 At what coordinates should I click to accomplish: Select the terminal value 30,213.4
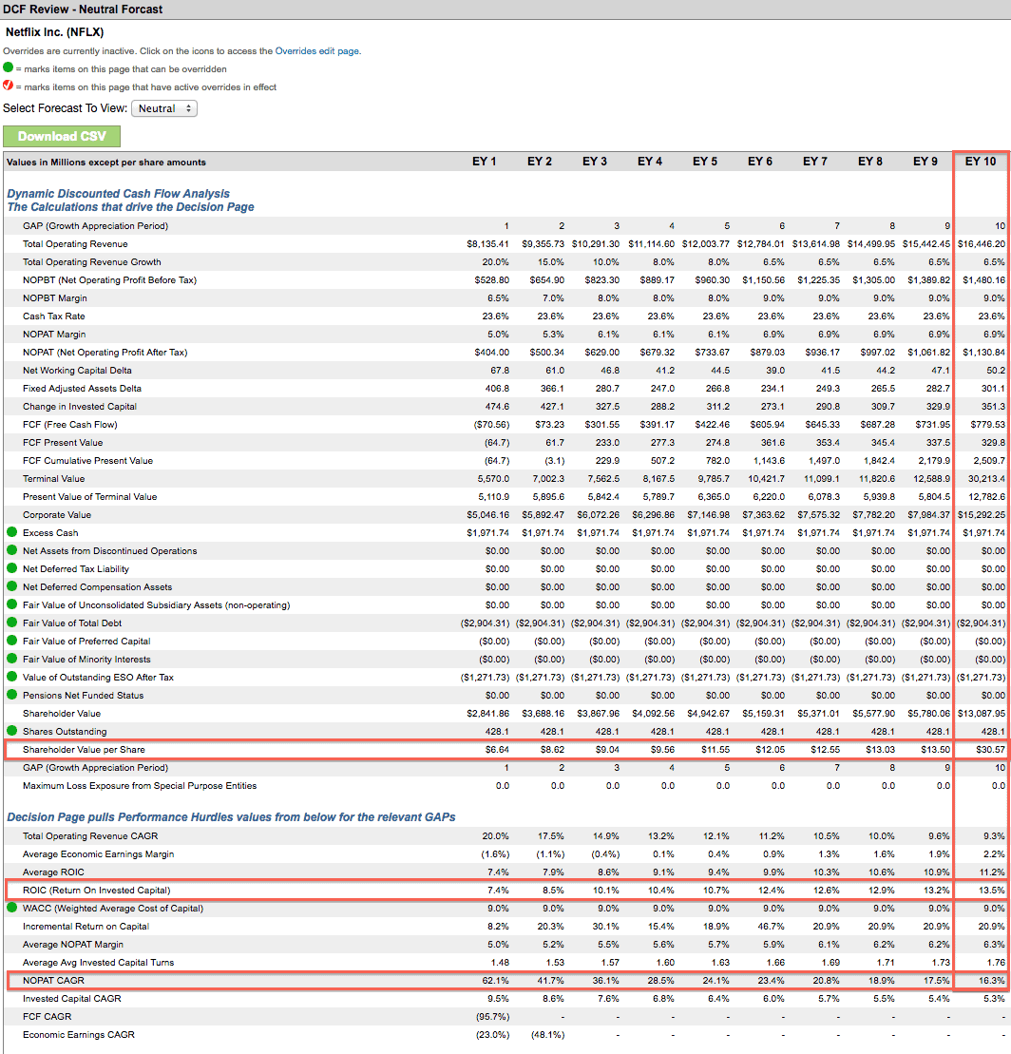coord(987,479)
